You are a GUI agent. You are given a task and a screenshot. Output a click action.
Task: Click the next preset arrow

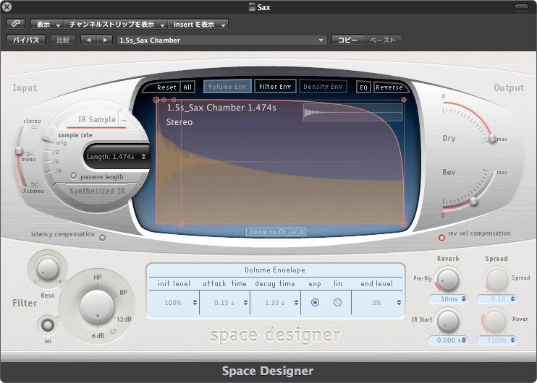[x=106, y=40]
